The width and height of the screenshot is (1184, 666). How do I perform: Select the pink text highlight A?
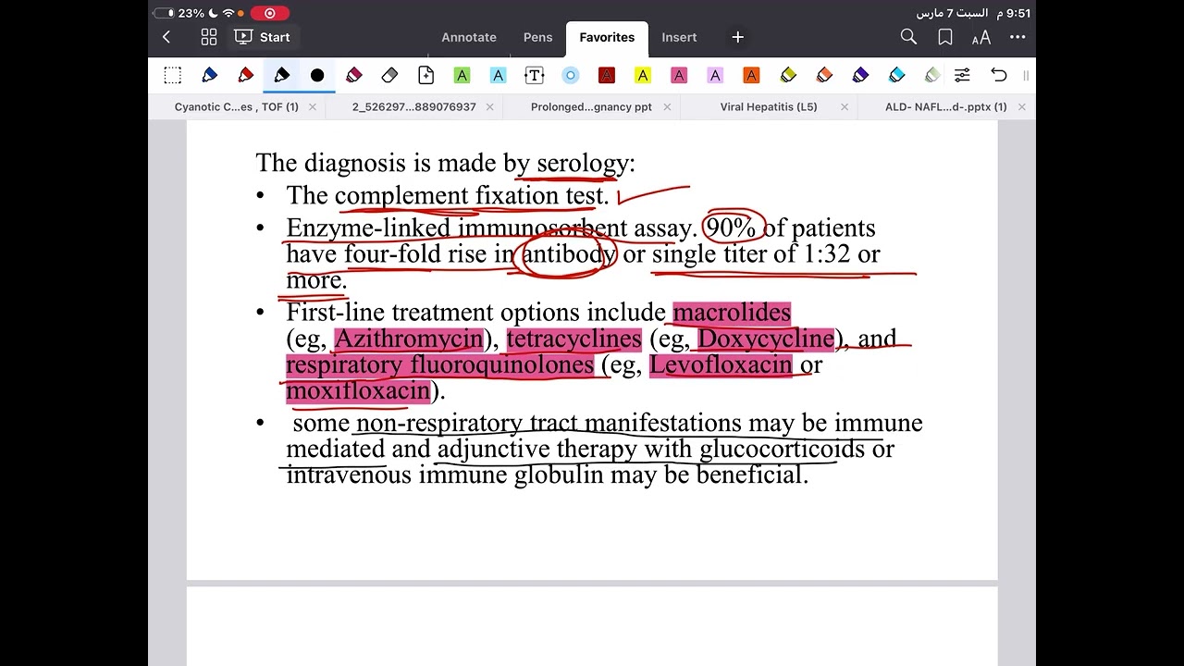(679, 75)
